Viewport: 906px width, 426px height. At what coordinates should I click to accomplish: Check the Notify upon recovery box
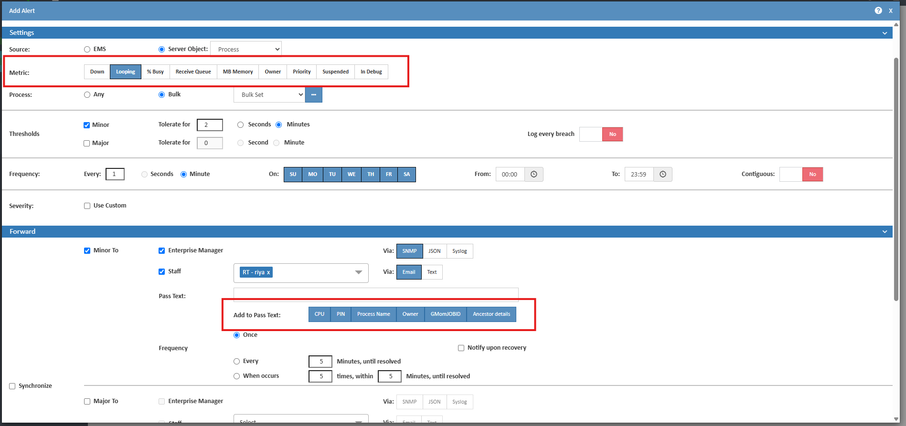click(461, 348)
